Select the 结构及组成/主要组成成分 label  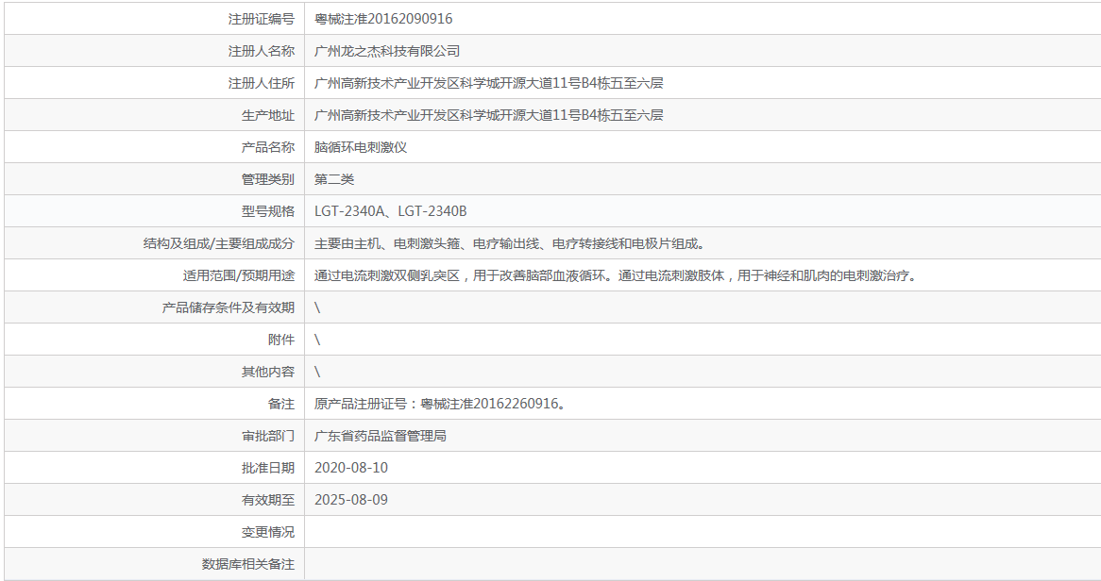pos(219,243)
